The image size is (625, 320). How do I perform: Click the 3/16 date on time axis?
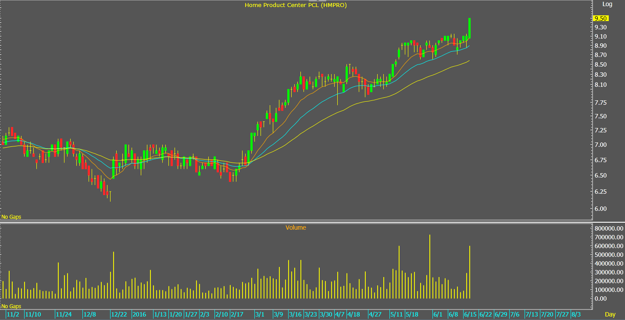point(295,314)
